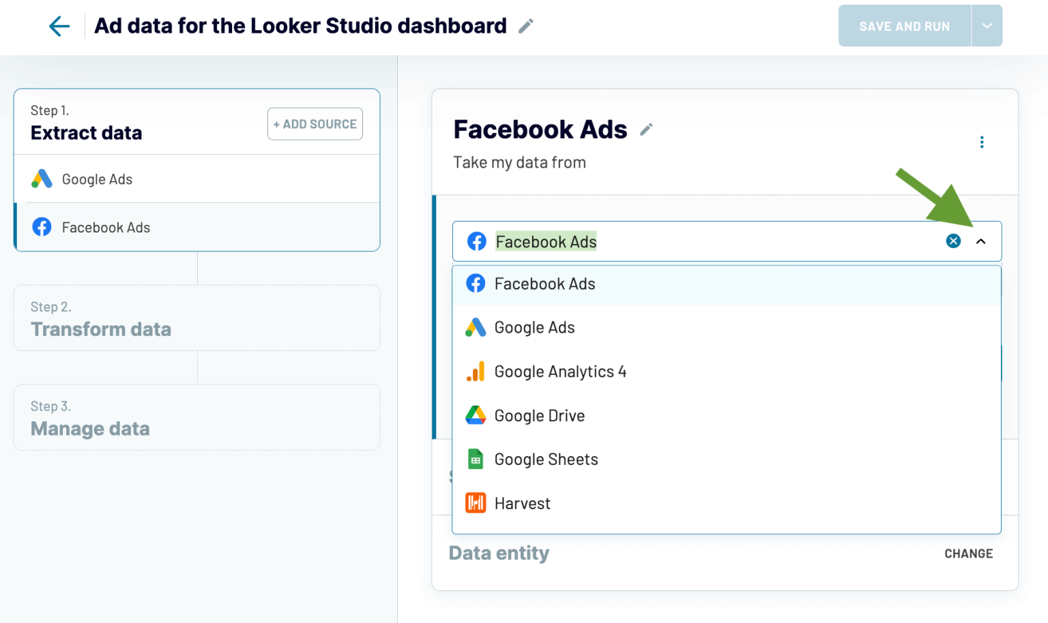Click the Harvest icon in the source list
Screen dimensions: 1048x623
476,503
